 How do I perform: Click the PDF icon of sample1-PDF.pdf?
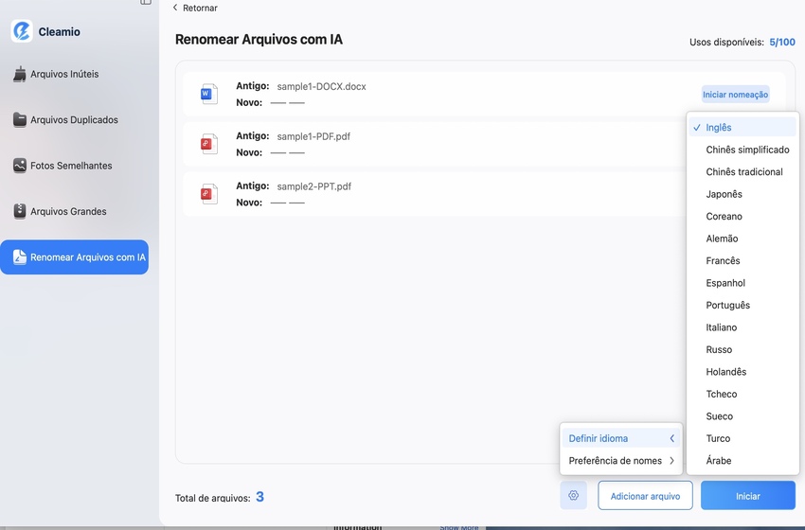(x=209, y=144)
